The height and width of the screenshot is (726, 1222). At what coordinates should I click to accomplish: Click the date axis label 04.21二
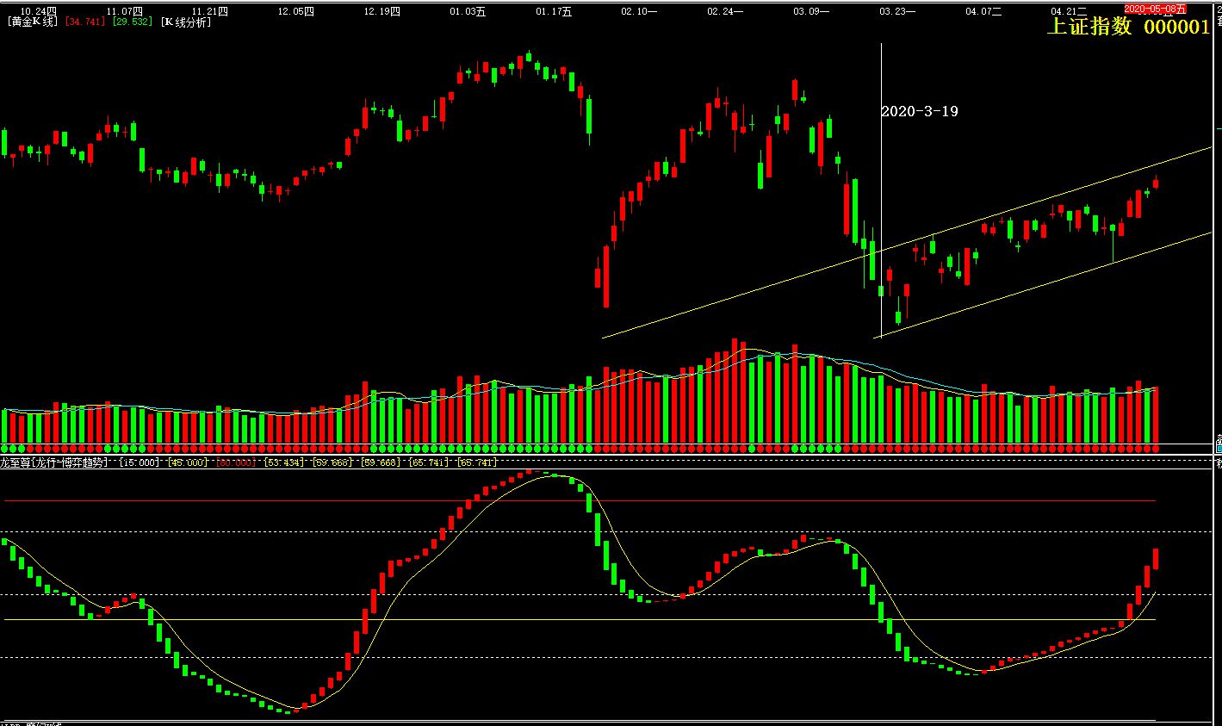pyautogui.click(x=1069, y=11)
